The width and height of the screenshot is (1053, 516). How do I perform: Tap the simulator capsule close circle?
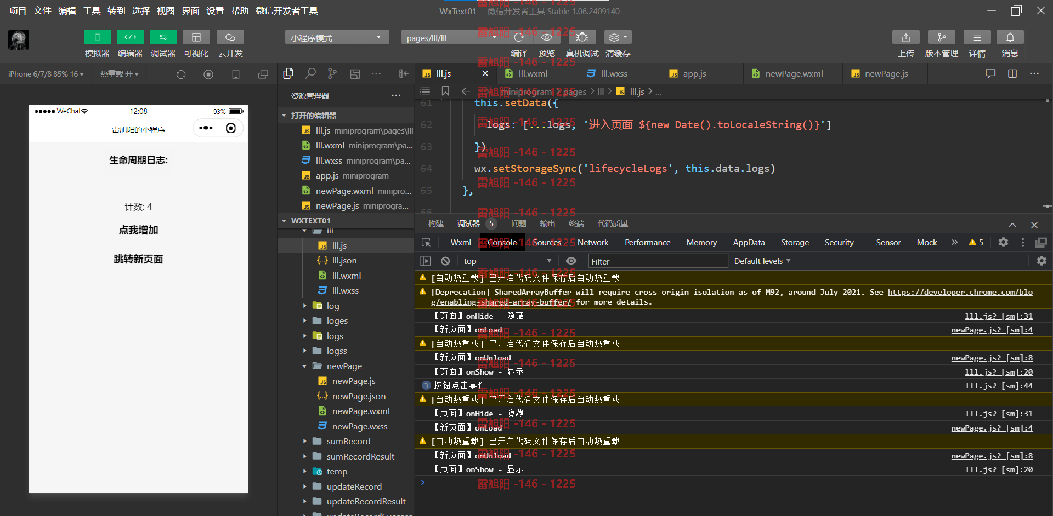tap(231, 128)
